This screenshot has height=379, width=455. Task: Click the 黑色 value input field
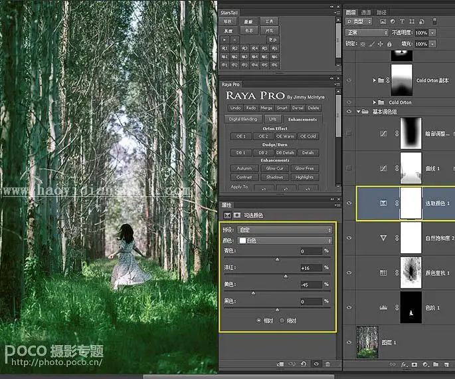point(311,301)
